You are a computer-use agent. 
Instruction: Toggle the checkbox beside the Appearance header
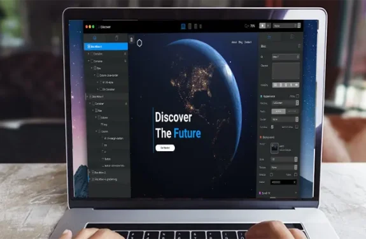point(297,96)
